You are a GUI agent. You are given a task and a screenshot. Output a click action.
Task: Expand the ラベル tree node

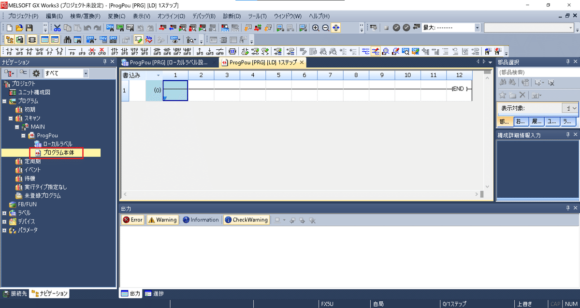[4, 213]
